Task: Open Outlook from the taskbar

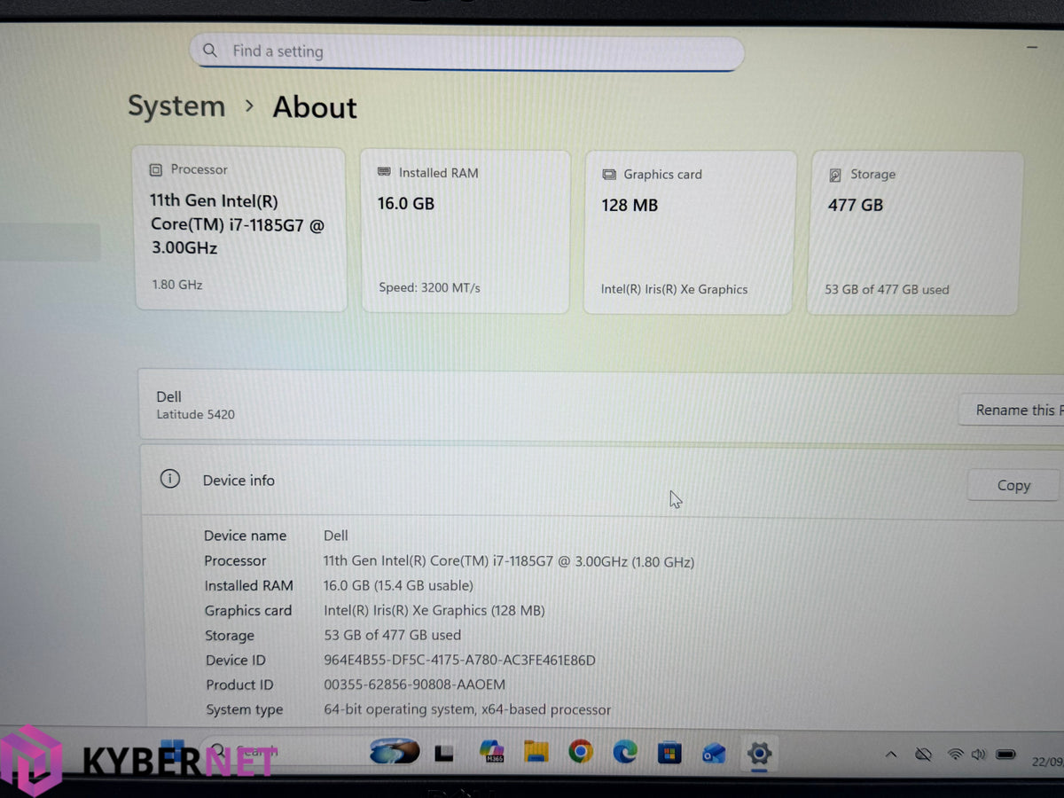Action: click(714, 754)
